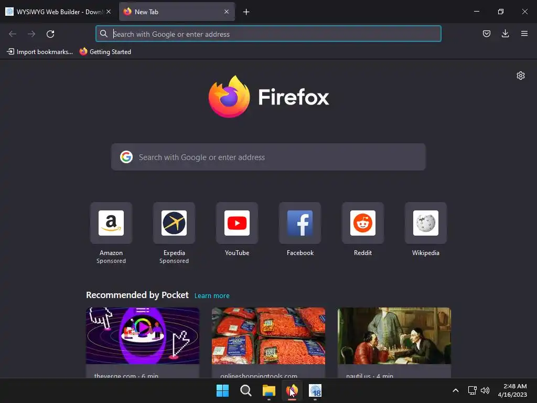
Task: Click the address bar search field
Action: coord(268,34)
